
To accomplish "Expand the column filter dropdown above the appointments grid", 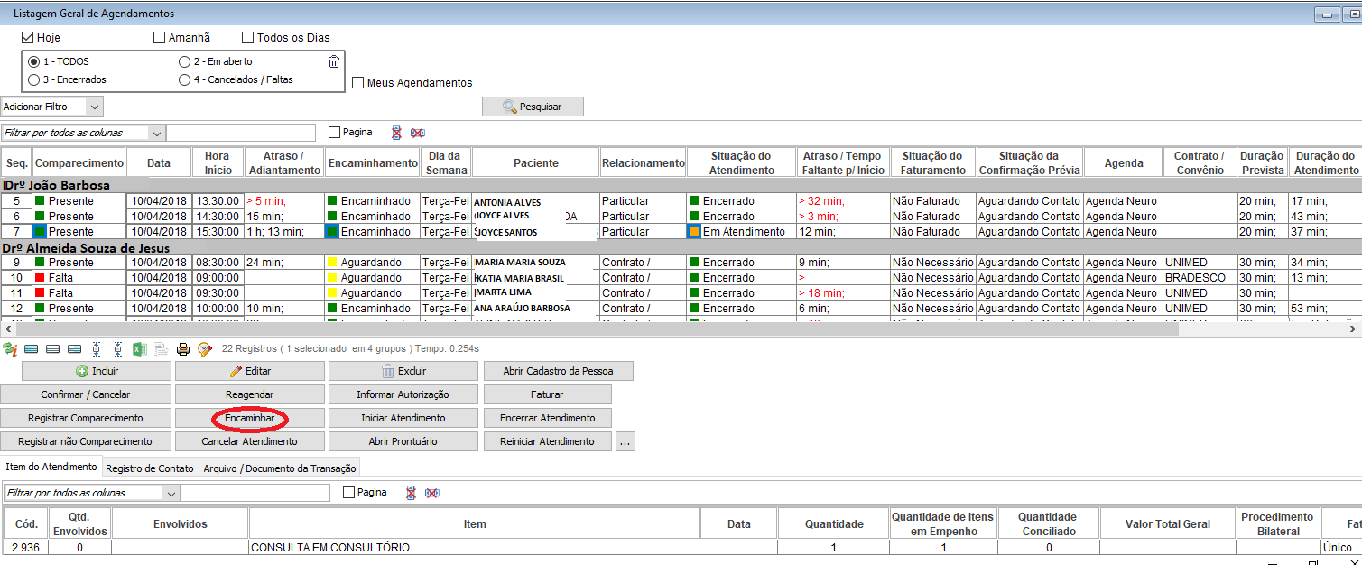I will (157, 133).
